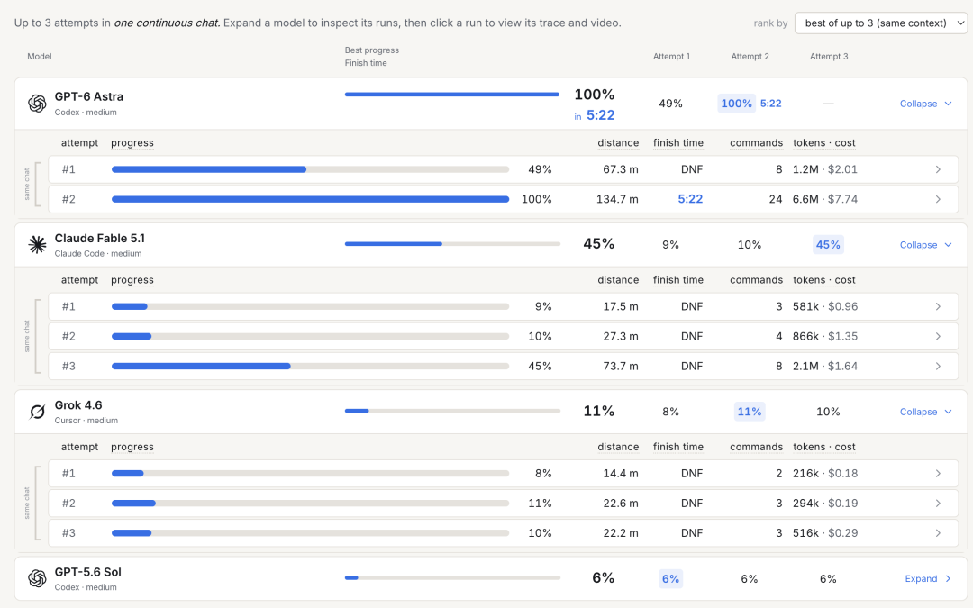Click the "Claude Fable 5.1" model name
This screenshot has width=973, height=608.
[100, 238]
